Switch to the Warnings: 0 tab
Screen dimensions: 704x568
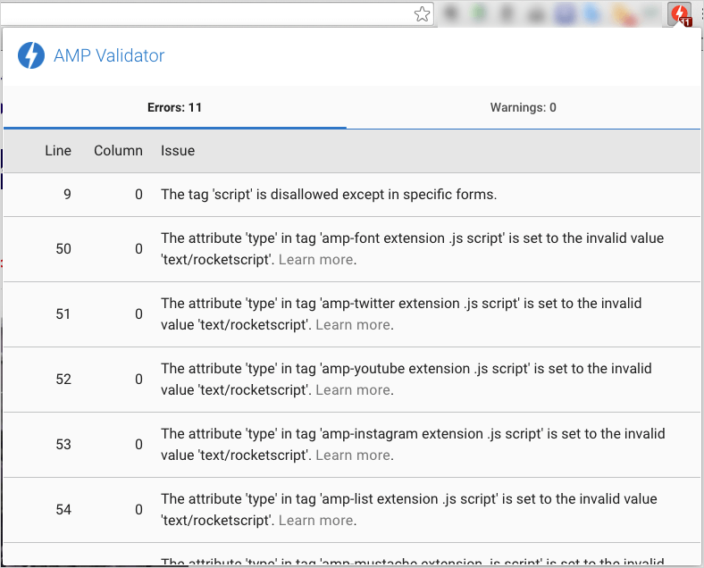[523, 107]
